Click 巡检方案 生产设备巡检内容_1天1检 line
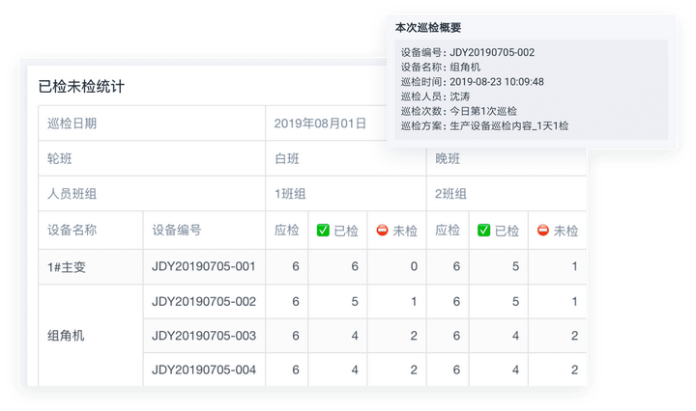Viewport: 696px width, 411px height. [x=484, y=125]
